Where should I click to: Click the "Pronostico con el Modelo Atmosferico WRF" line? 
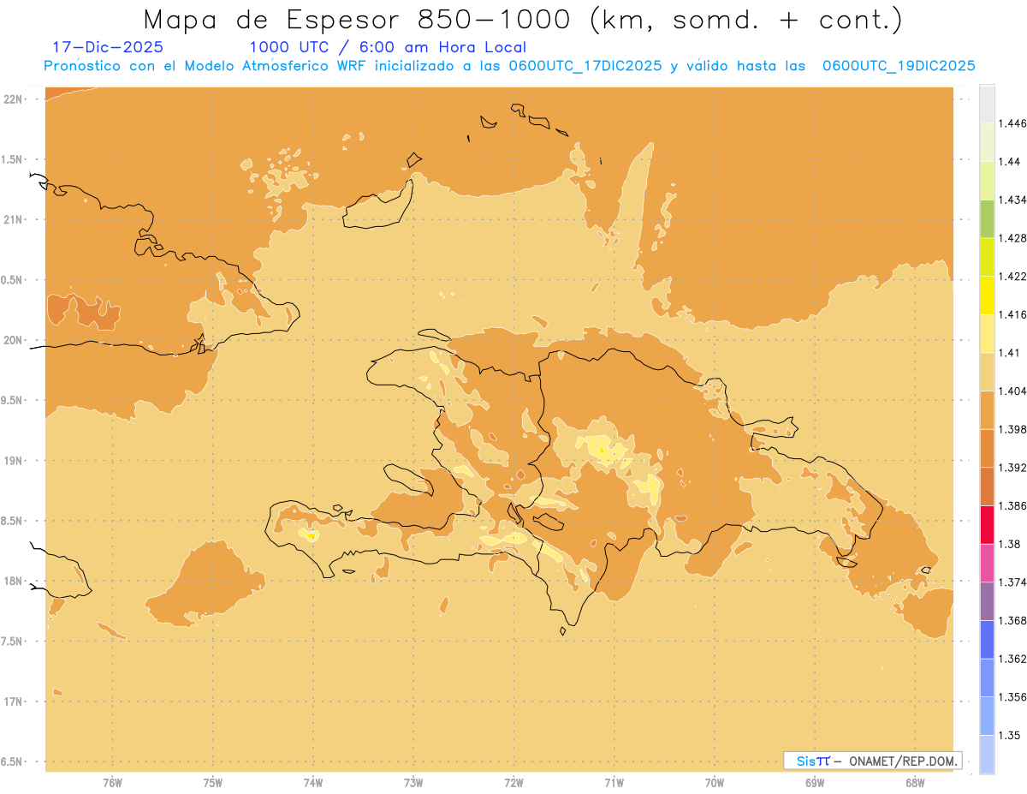point(205,66)
